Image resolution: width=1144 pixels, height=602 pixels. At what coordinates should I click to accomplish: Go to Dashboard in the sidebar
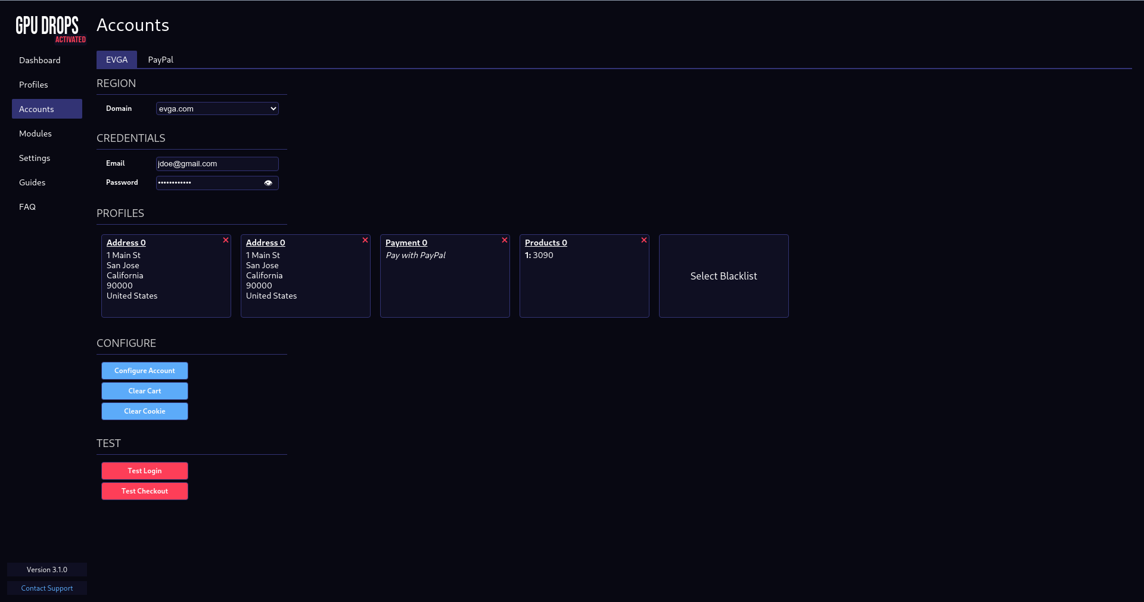[x=47, y=60]
